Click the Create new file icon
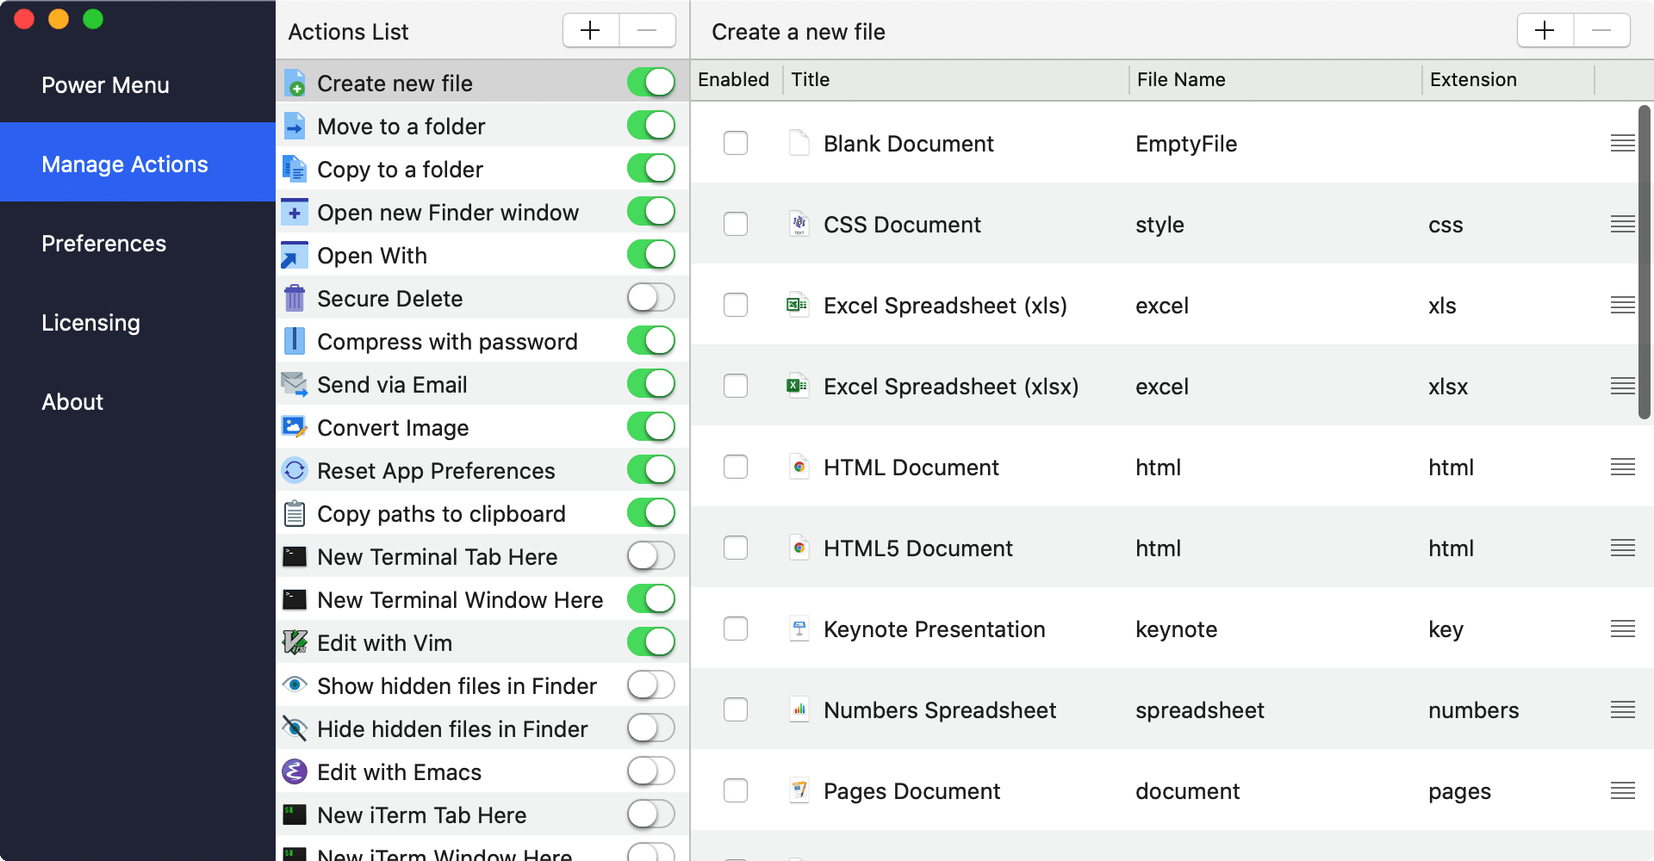 click(x=295, y=83)
